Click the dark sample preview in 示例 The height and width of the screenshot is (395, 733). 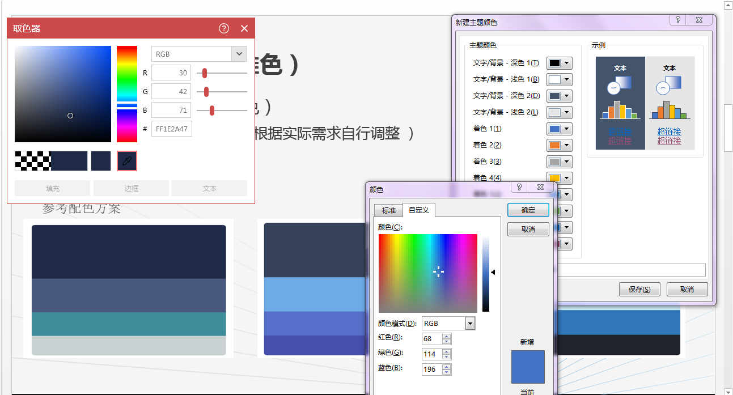tap(620, 103)
